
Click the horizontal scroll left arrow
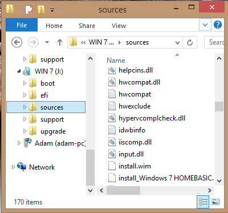click(101, 190)
